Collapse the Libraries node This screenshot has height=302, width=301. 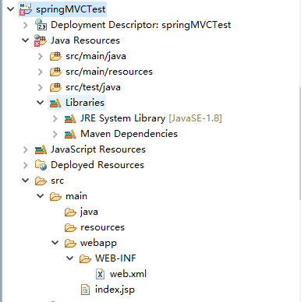coord(40,103)
